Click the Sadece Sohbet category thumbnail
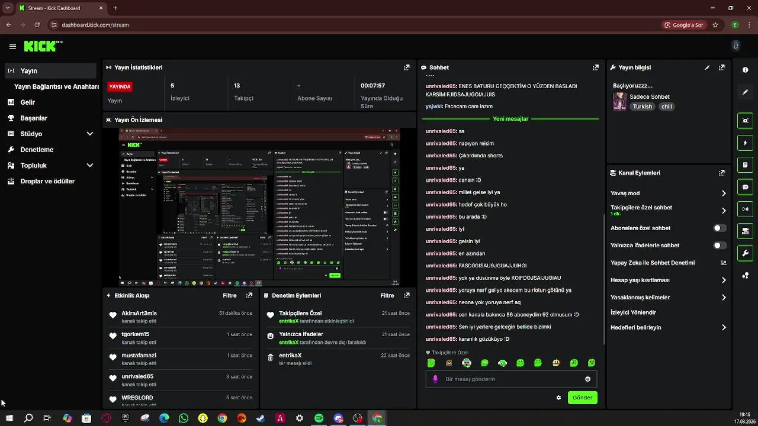 coord(619,101)
